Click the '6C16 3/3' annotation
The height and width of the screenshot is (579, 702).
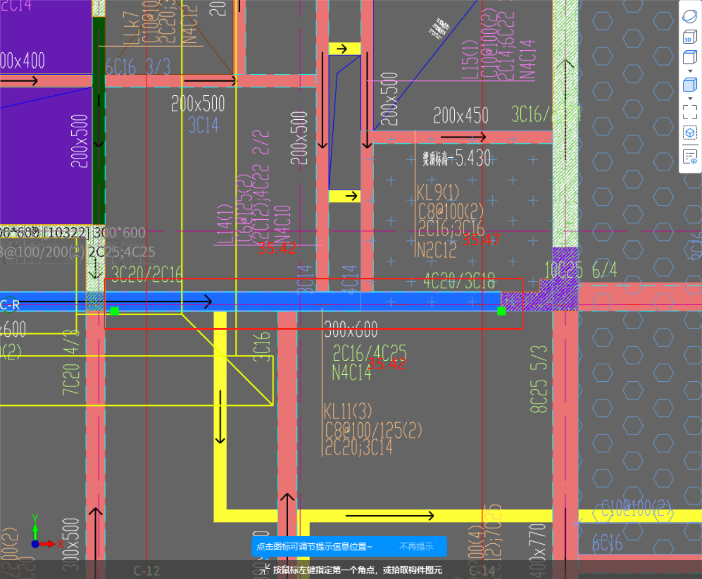(137, 68)
